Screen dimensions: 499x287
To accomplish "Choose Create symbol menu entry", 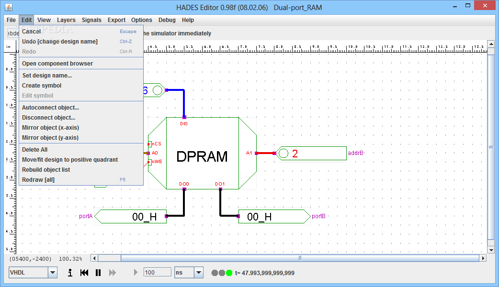I will coord(81,86).
